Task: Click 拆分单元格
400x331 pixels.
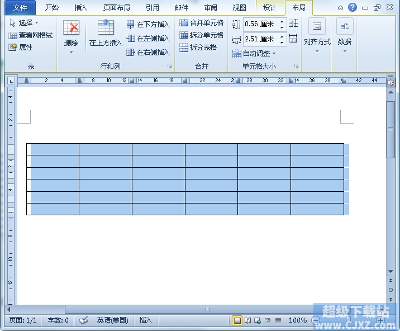Action: coord(201,35)
